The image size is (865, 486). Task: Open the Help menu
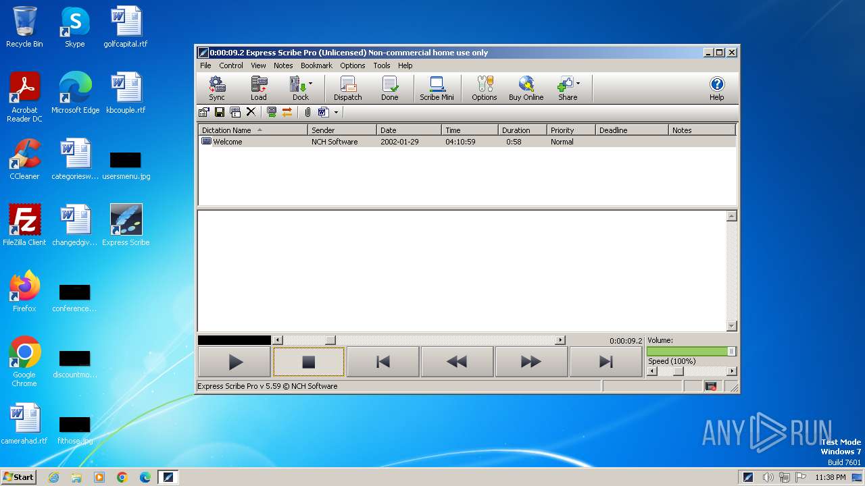(405, 65)
